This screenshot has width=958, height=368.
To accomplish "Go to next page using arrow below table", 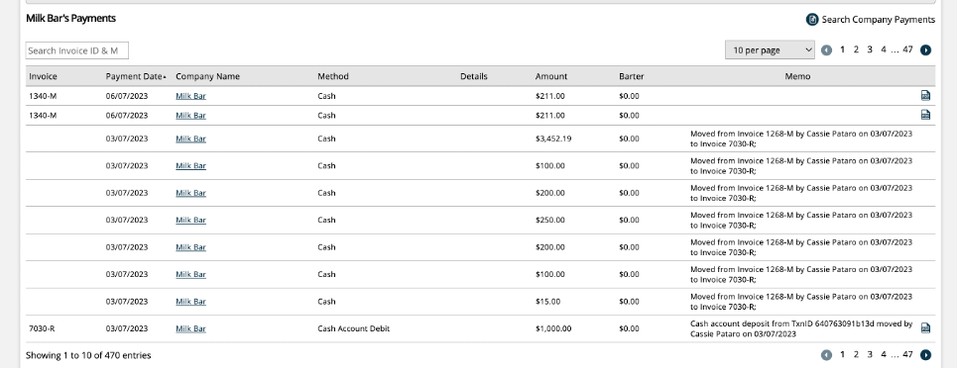I will pyautogui.click(x=925, y=354).
